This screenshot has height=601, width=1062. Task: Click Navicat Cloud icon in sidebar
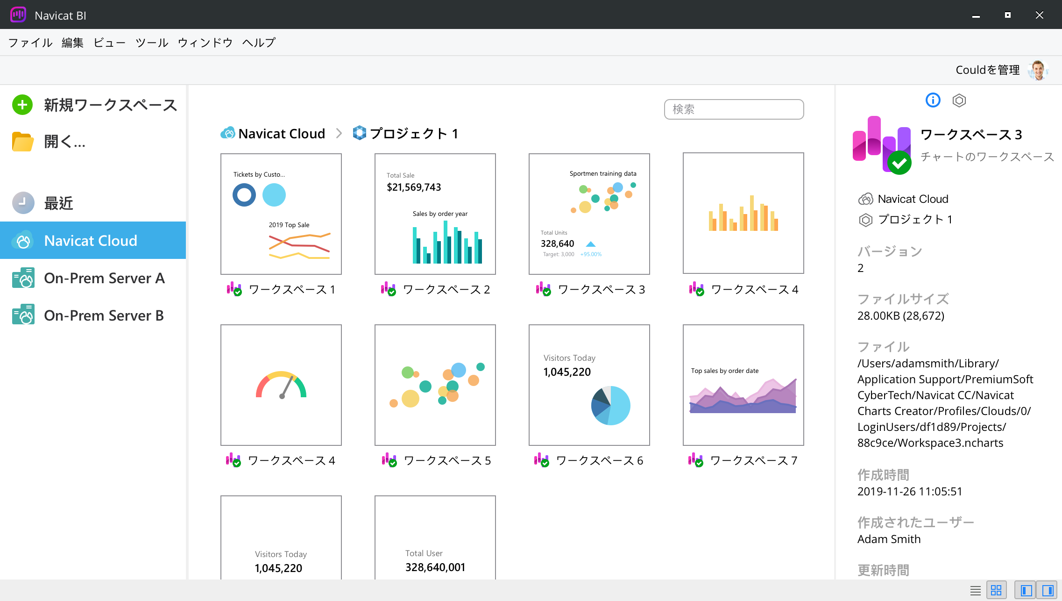[23, 241]
